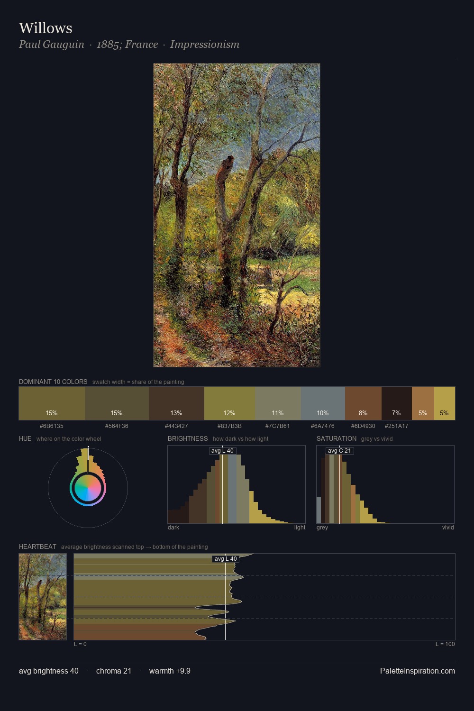The image size is (474, 711).
Task: Choose the 11% grey-olive #7C7B61 swatch
Action: (x=278, y=403)
